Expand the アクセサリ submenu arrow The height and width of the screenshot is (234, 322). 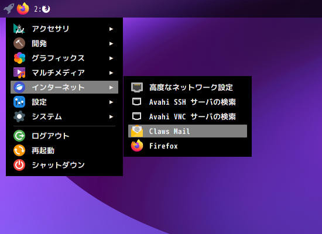[111, 29]
